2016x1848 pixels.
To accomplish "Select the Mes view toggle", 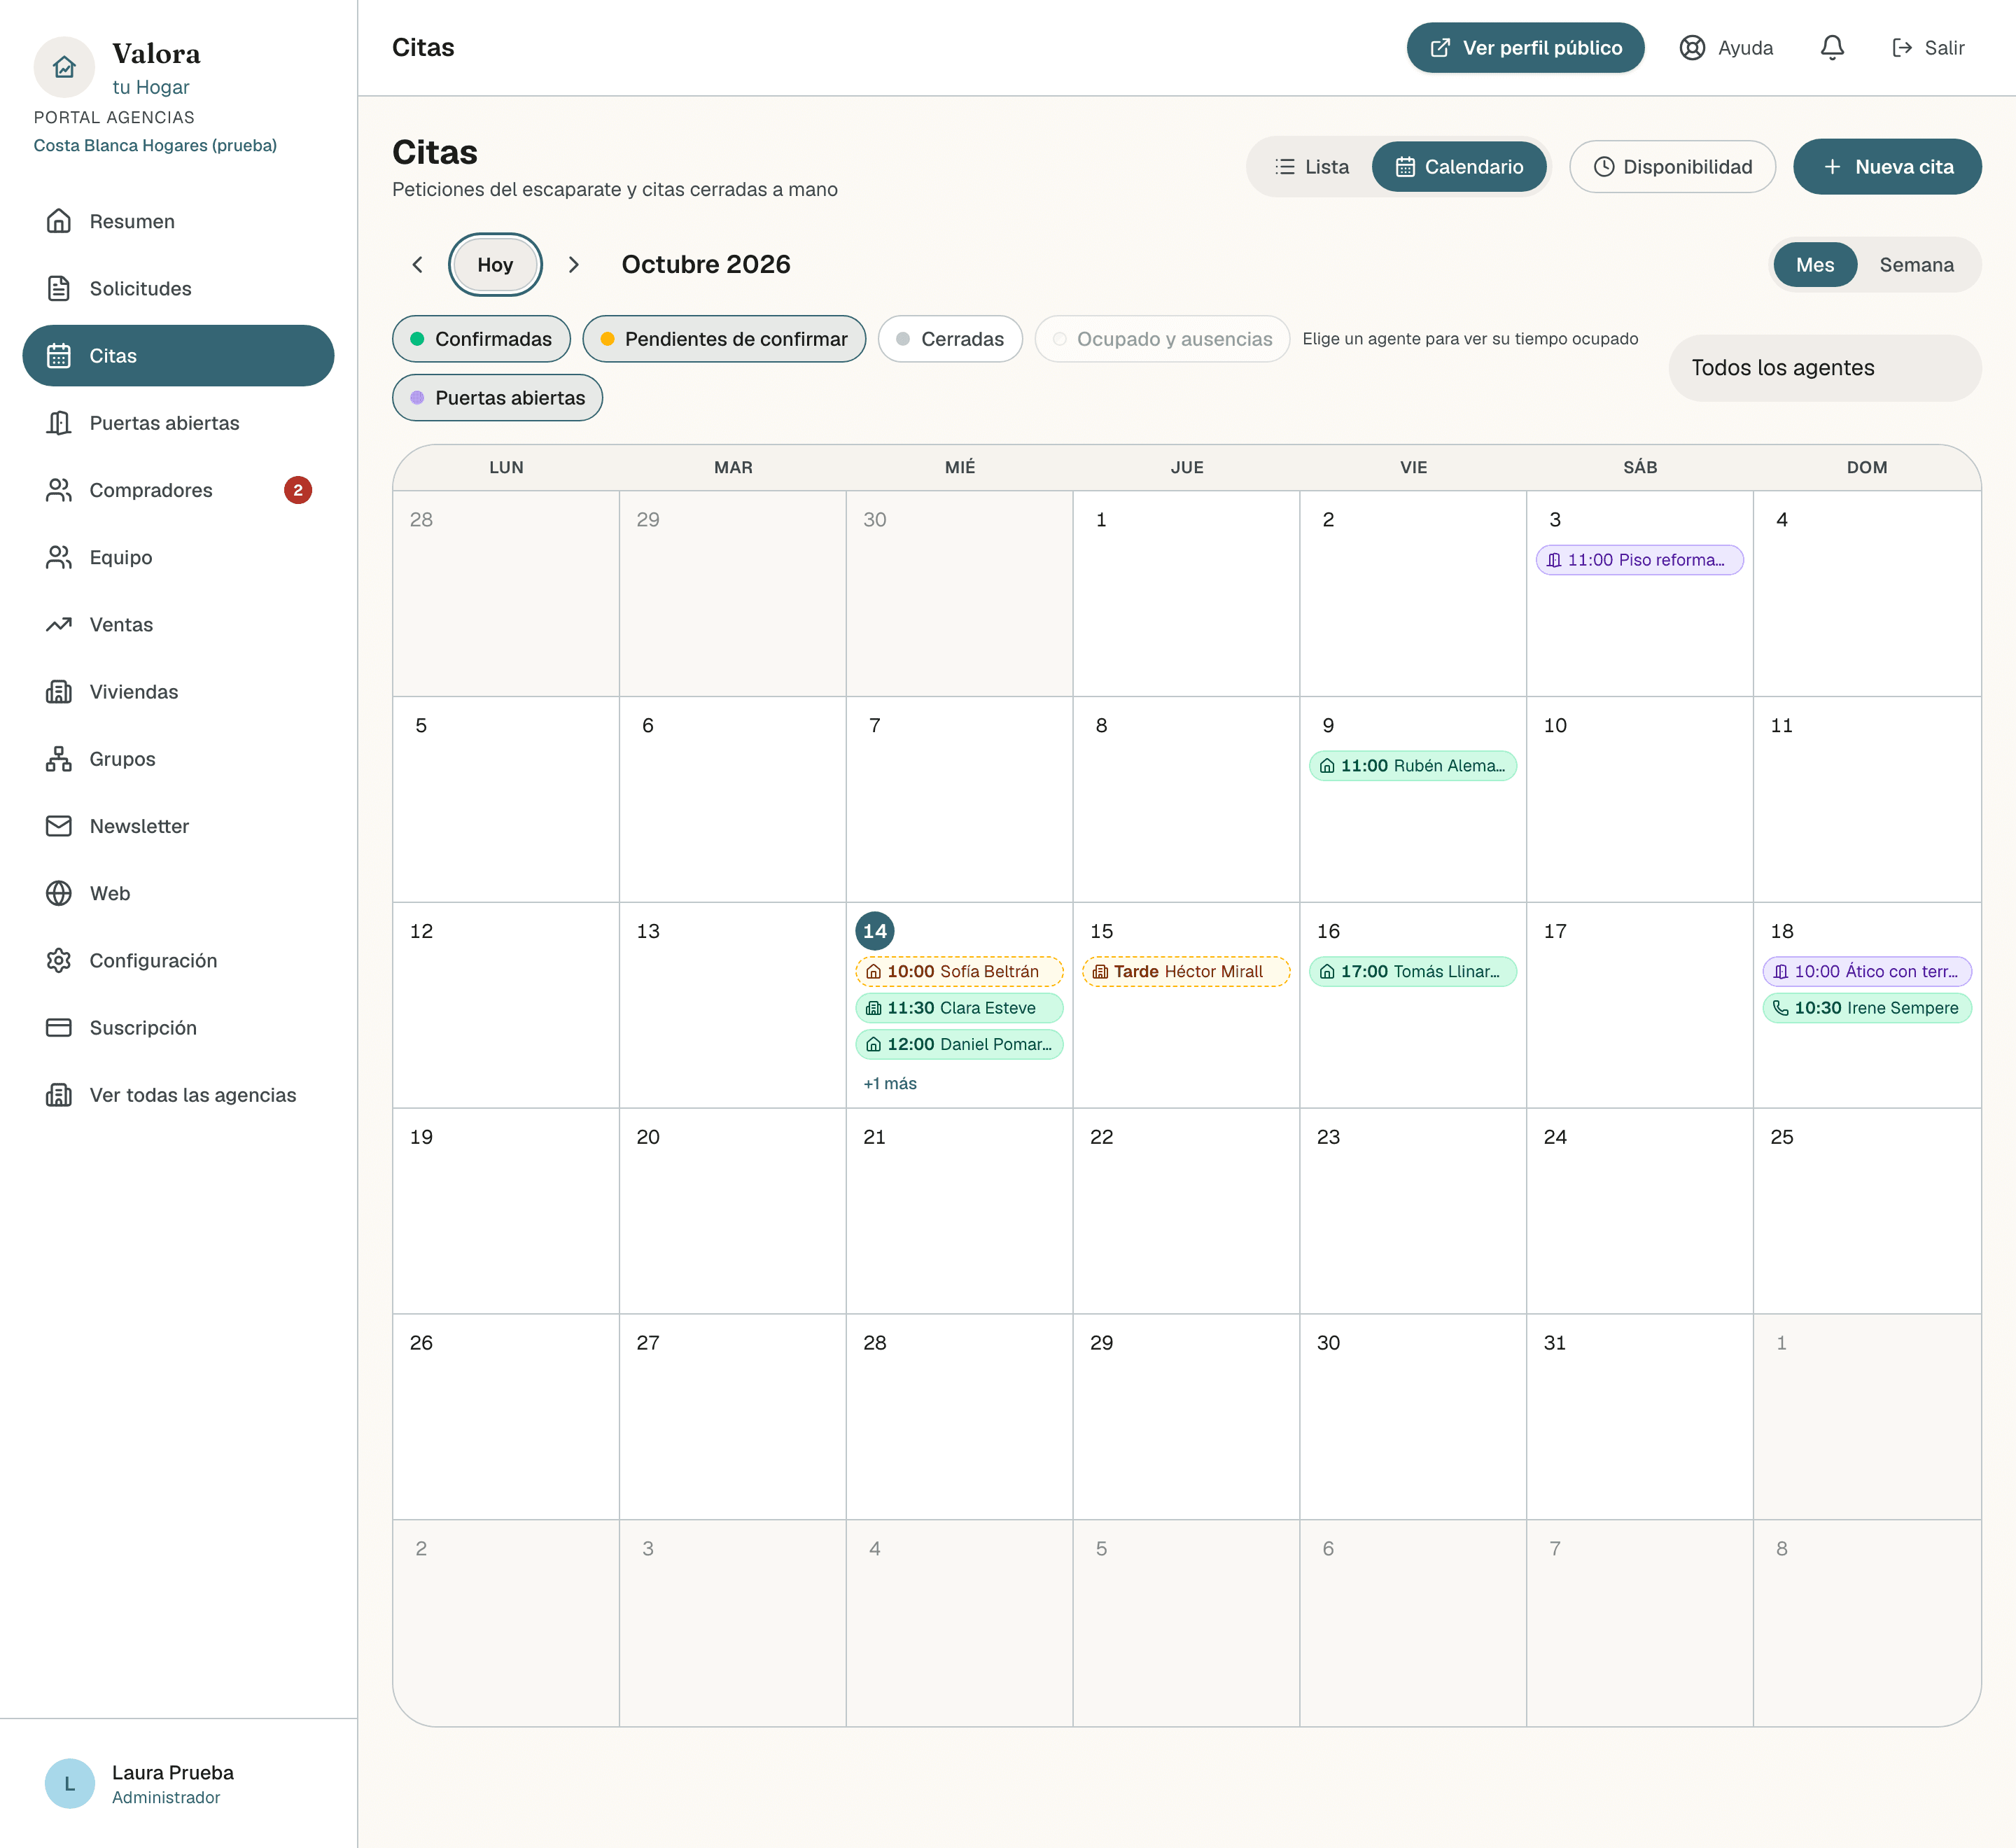I will pyautogui.click(x=1815, y=265).
